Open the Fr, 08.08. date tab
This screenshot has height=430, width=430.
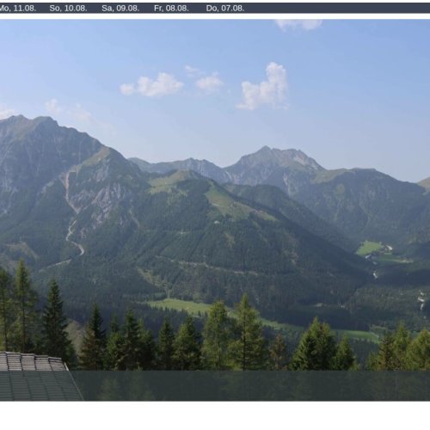point(171,9)
